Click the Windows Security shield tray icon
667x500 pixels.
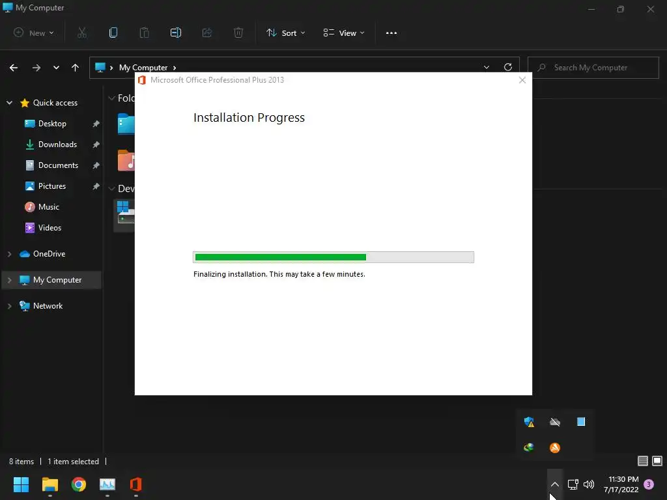[529, 422]
